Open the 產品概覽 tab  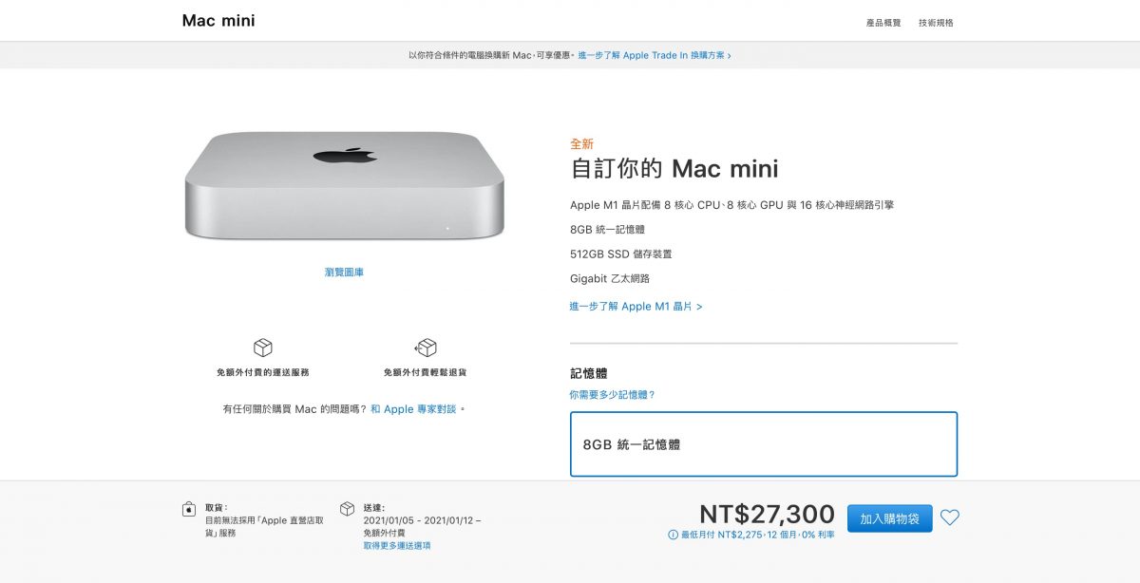coord(883,23)
